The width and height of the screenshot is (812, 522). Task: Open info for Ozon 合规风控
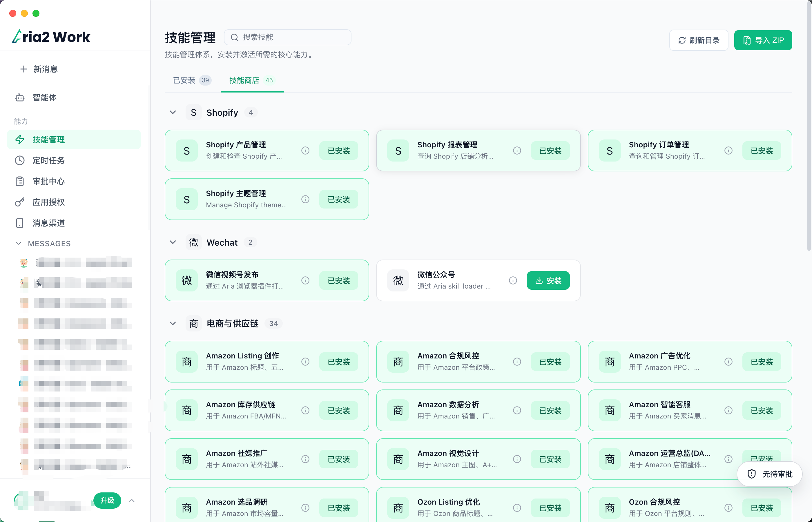click(x=728, y=508)
